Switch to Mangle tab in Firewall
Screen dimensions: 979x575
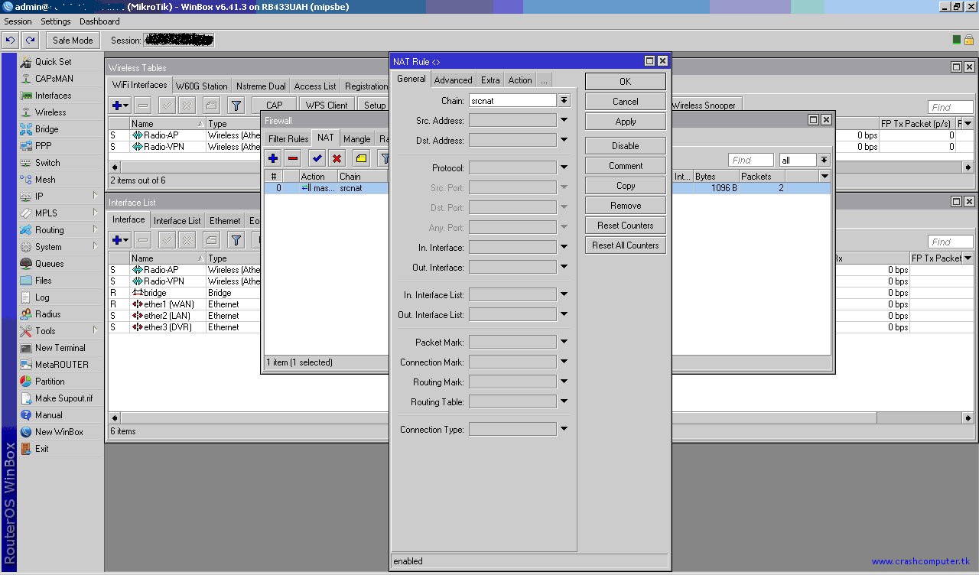(356, 139)
